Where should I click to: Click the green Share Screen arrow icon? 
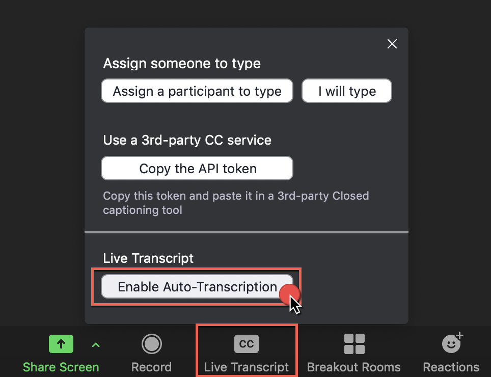pyautogui.click(x=61, y=344)
